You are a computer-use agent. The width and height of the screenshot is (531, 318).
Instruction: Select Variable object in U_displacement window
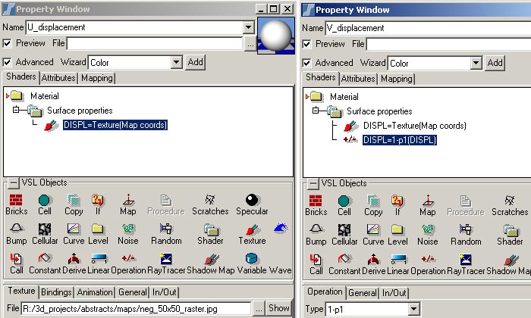(x=252, y=264)
